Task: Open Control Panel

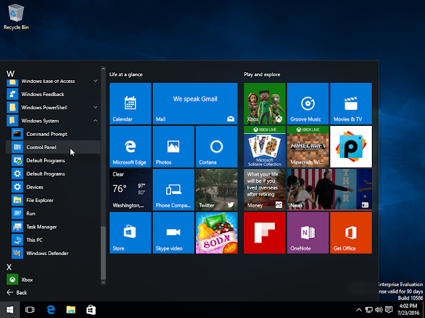Action: tap(53, 147)
